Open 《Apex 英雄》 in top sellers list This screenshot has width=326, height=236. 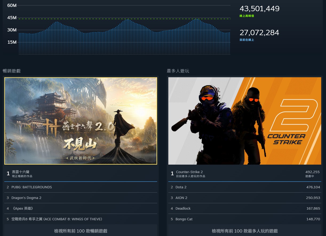[x=81, y=209]
